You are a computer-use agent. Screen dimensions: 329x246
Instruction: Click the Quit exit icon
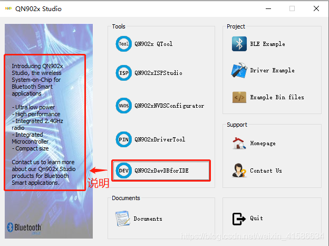pyautogui.click(x=239, y=219)
